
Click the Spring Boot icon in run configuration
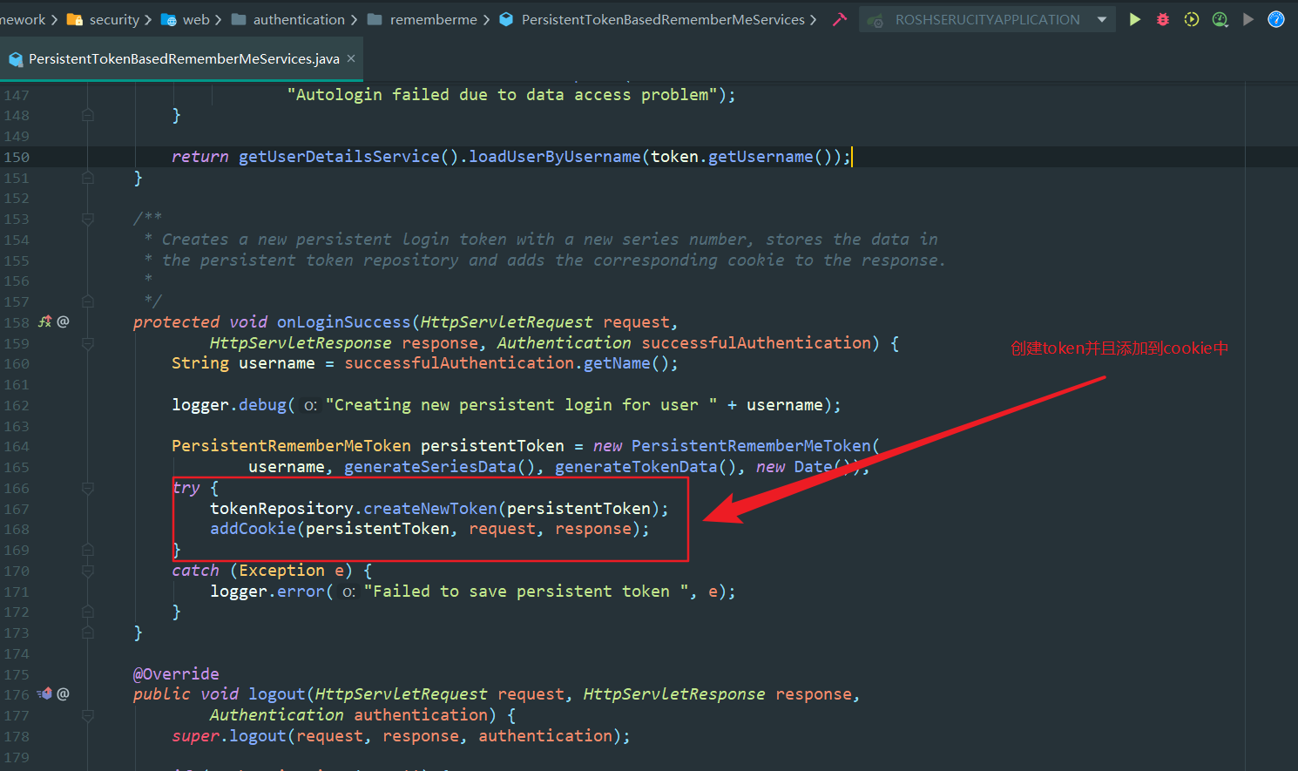tap(876, 20)
